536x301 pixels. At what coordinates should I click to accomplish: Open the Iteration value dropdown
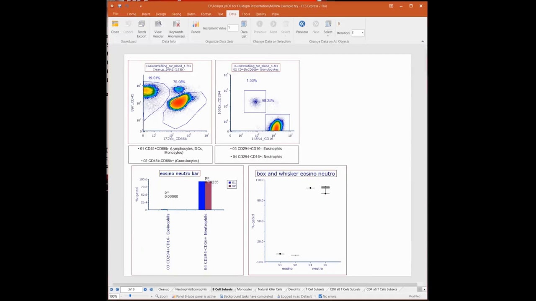[362, 33]
